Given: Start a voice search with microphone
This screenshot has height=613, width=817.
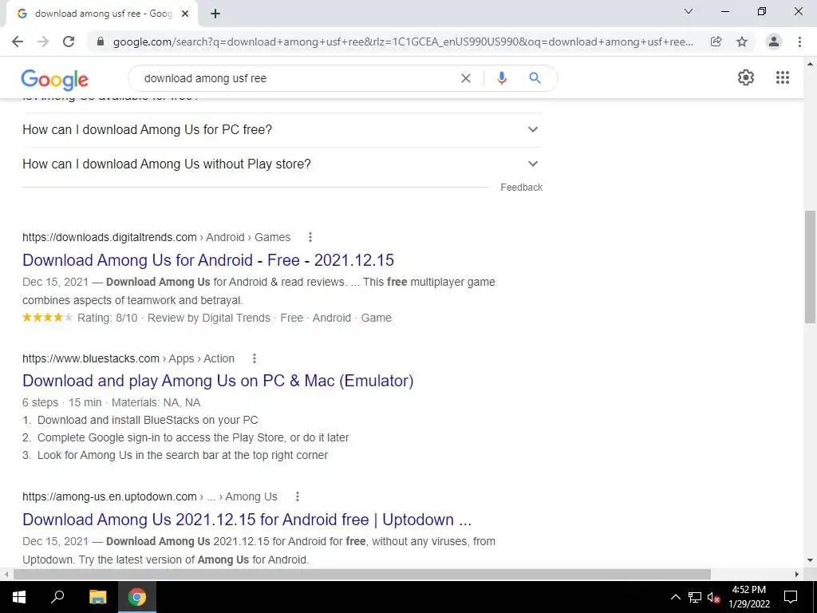Looking at the screenshot, I should point(501,78).
